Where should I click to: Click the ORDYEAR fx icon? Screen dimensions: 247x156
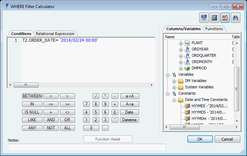(x=188, y=49)
